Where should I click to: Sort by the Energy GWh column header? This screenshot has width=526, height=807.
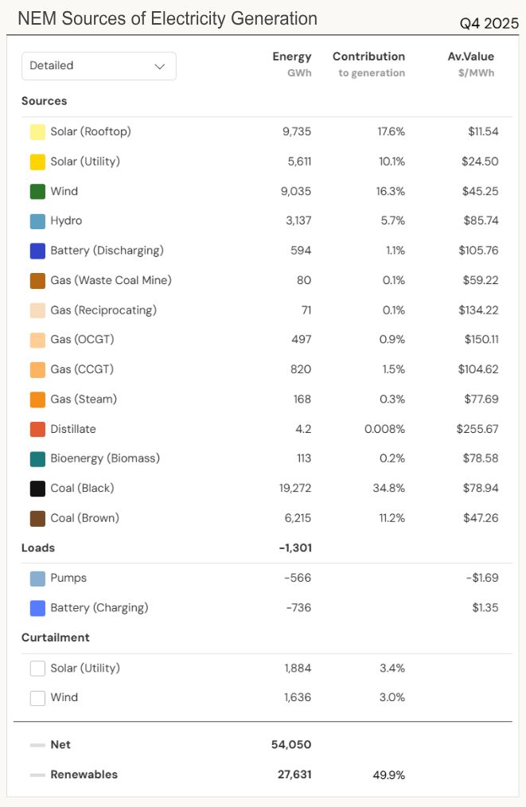coord(292,63)
